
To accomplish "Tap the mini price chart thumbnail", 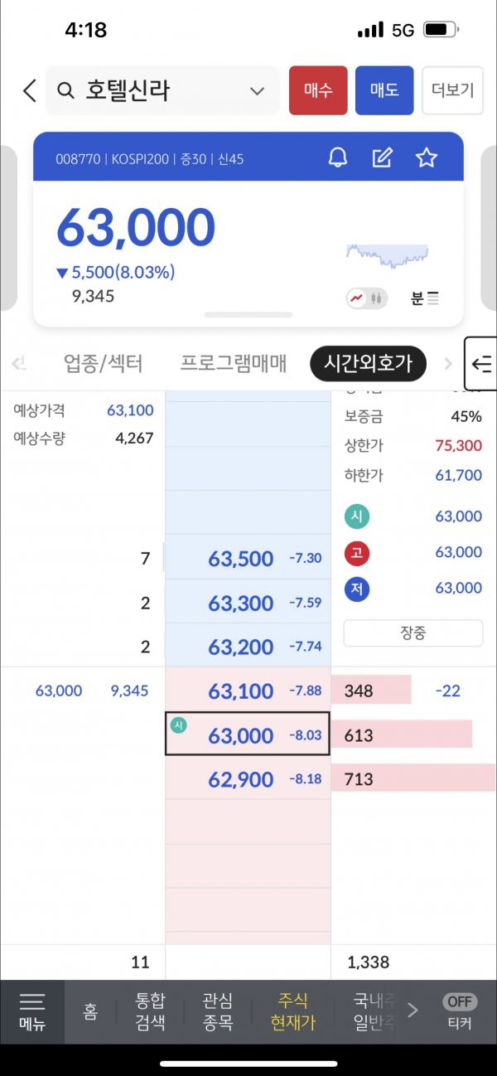I will tap(388, 255).
